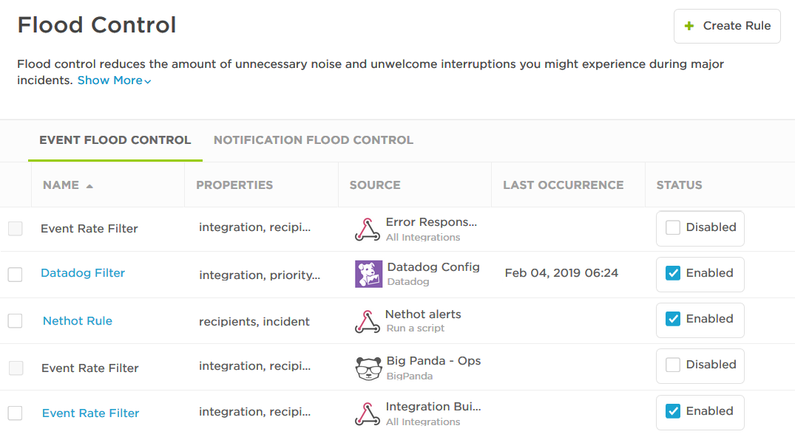Image resolution: width=795 pixels, height=437 pixels.
Task: Click the Feb 04, 2019 occurrence cell
Action: [561, 273]
